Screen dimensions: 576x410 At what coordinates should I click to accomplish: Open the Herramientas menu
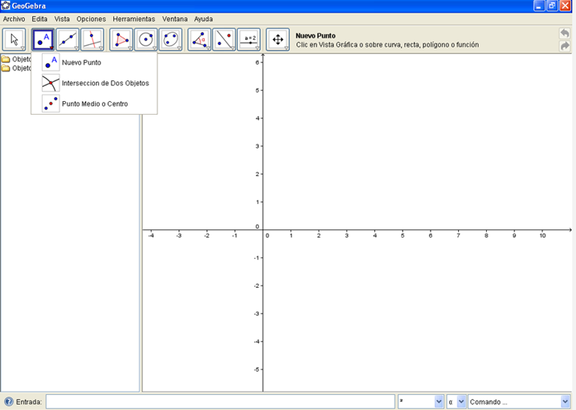tap(133, 19)
